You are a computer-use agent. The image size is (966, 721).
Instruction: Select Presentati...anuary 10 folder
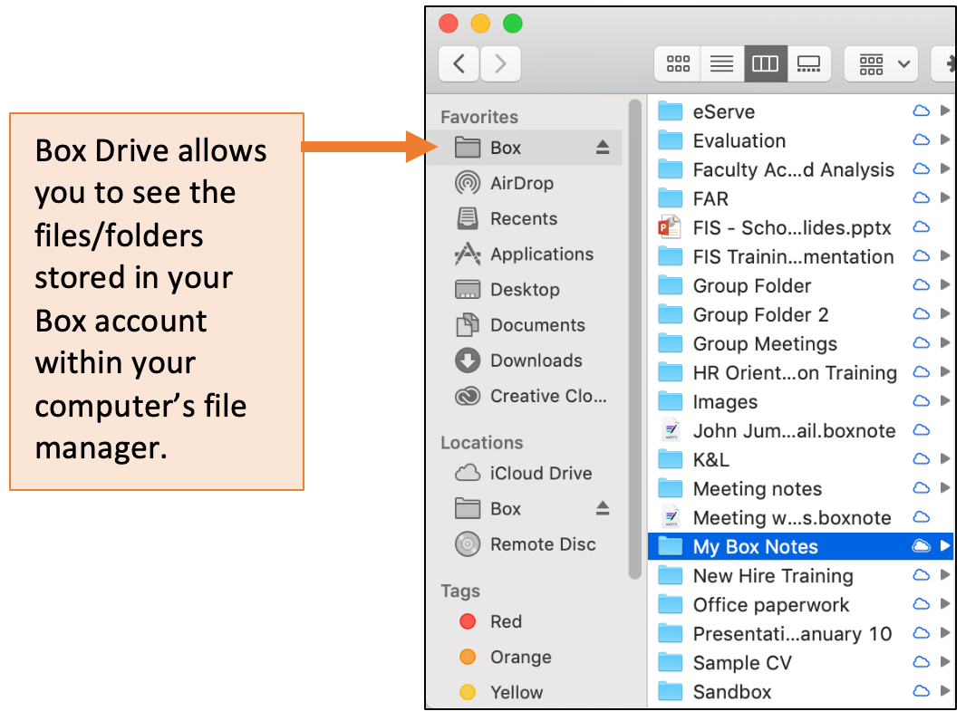[x=800, y=633]
